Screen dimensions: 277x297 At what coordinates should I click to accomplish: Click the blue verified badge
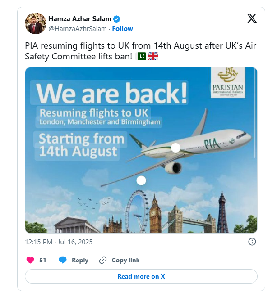tap(116, 19)
